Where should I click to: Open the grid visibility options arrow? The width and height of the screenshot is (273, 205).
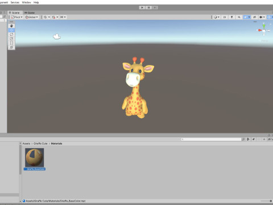pyautogui.click(x=49, y=17)
